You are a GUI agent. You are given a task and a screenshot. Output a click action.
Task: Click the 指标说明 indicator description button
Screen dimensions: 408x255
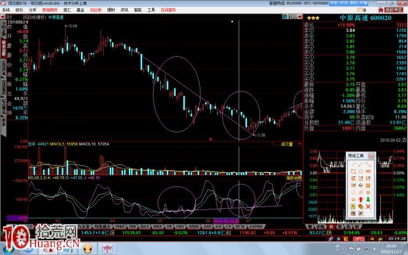pyautogui.click(x=294, y=177)
